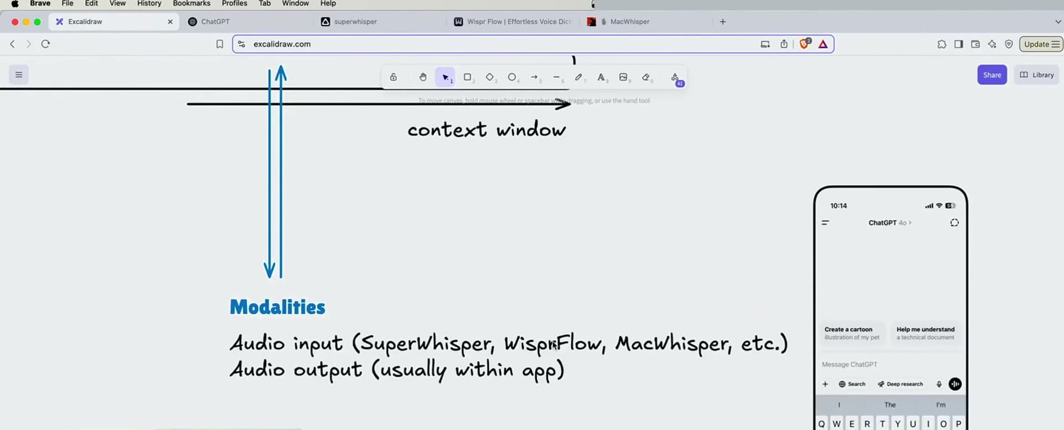This screenshot has width=1064, height=430.
Task: Open the Brave application menu
Action: (x=40, y=3)
